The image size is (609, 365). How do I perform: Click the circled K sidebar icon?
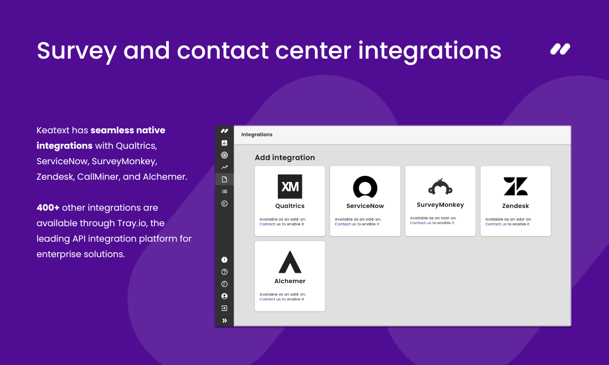(x=224, y=204)
